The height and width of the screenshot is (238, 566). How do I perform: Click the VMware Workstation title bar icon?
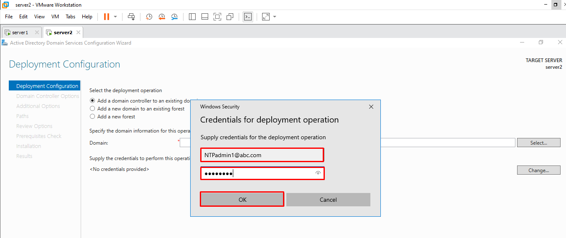pos(5,5)
